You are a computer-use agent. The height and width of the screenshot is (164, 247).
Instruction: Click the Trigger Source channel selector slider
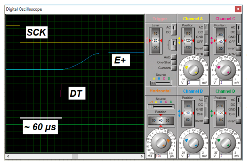click(x=161, y=83)
